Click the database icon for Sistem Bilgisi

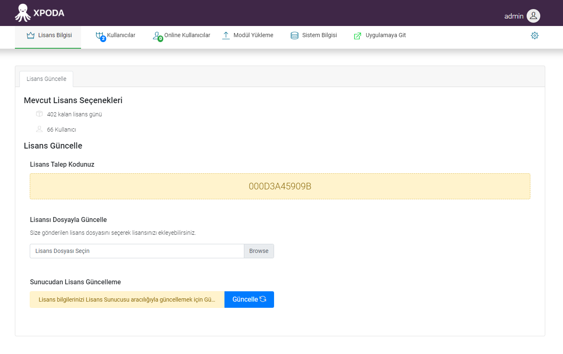click(x=294, y=35)
